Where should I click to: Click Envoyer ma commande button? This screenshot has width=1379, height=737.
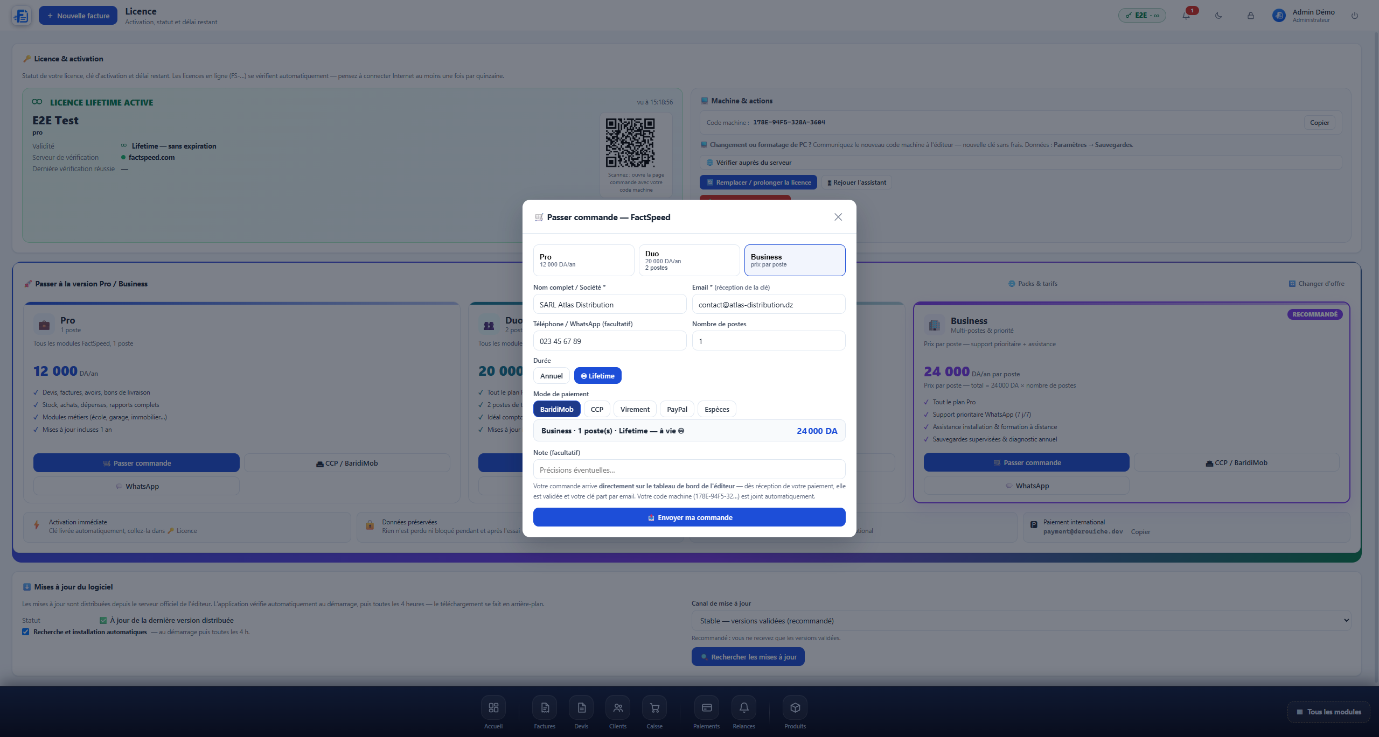[689, 517]
